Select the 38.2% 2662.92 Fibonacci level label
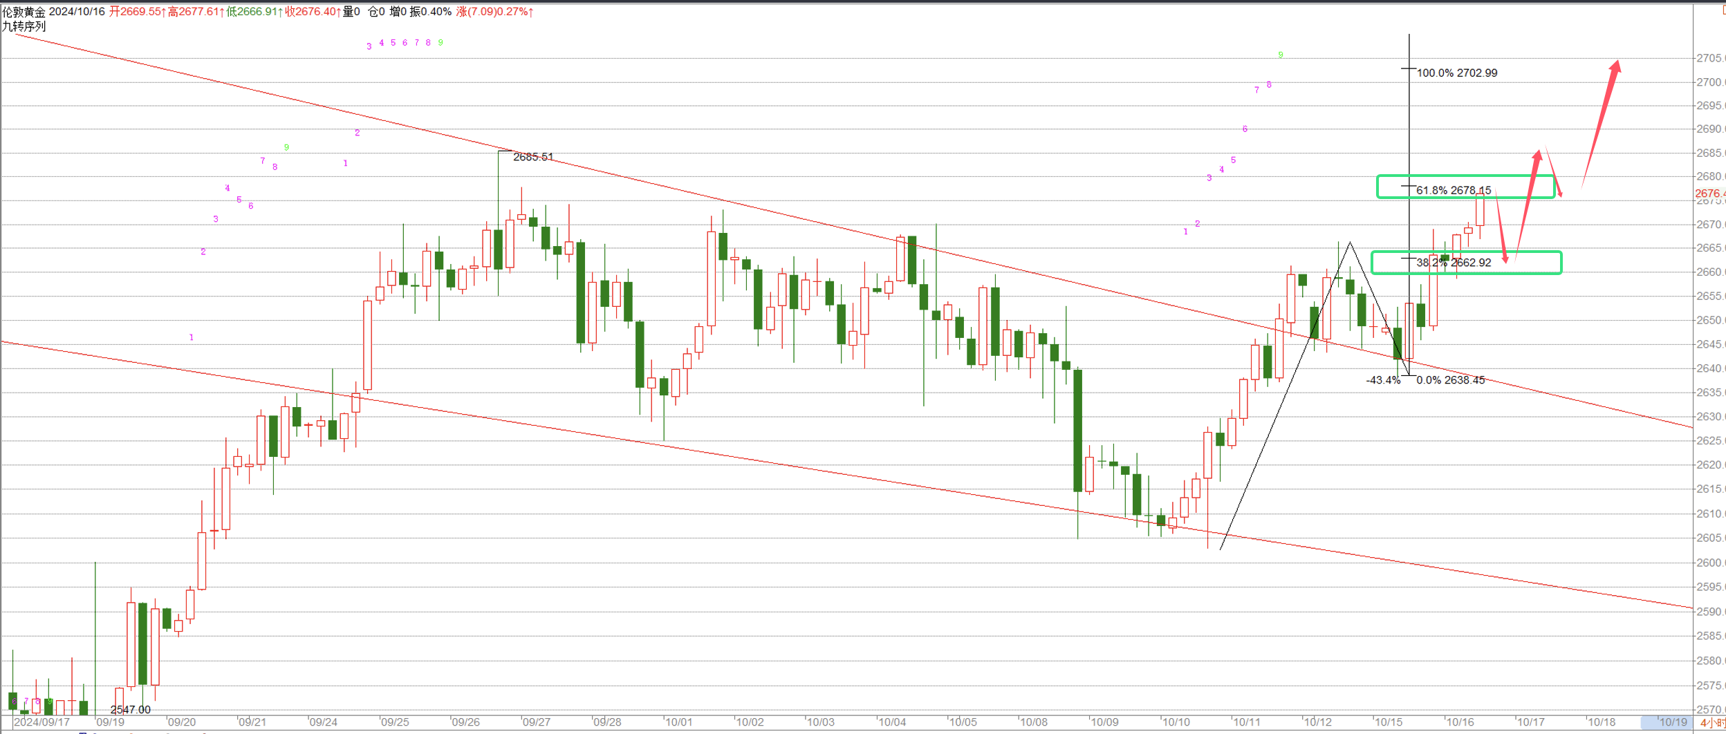 pos(1454,263)
